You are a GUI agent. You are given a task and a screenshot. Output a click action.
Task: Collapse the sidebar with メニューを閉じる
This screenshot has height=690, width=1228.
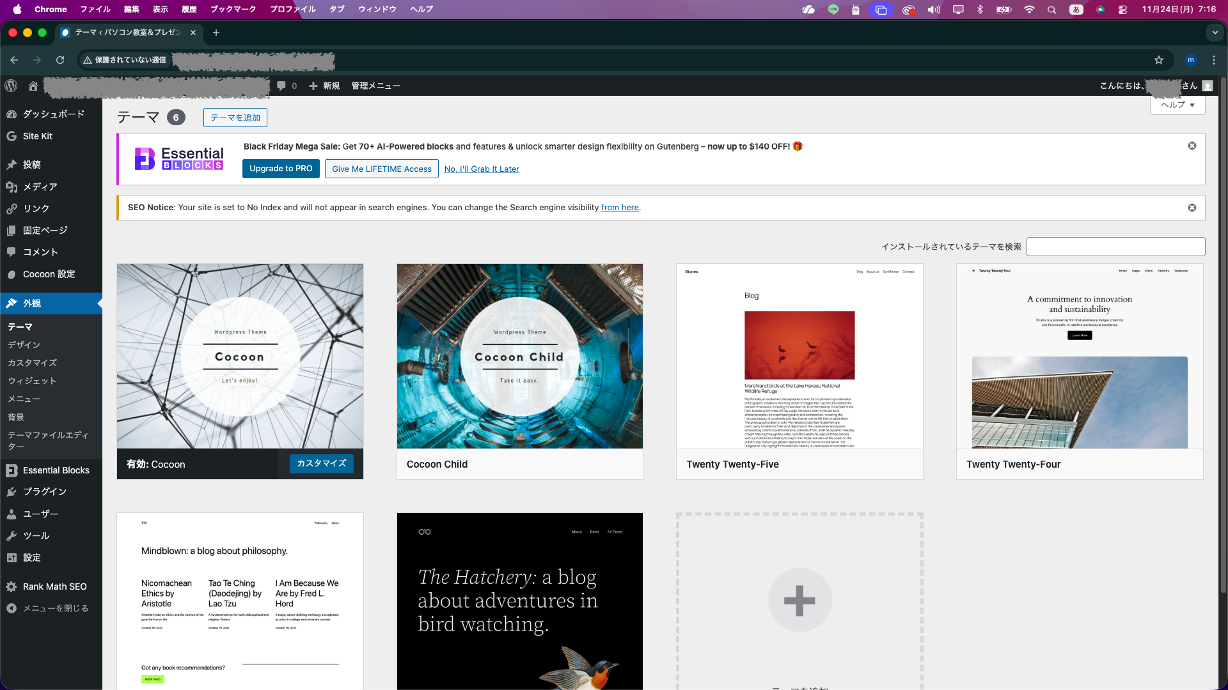point(55,608)
